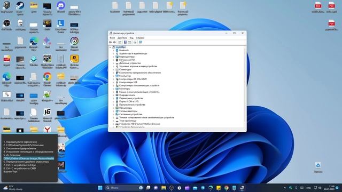This screenshot has width=342, height=192.
Task: Click '9 powerToys' line in the dark panel
Action: pos(10,172)
